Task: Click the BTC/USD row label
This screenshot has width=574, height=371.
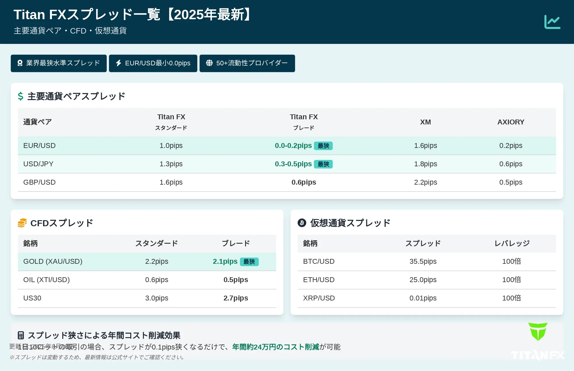Action: click(319, 261)
